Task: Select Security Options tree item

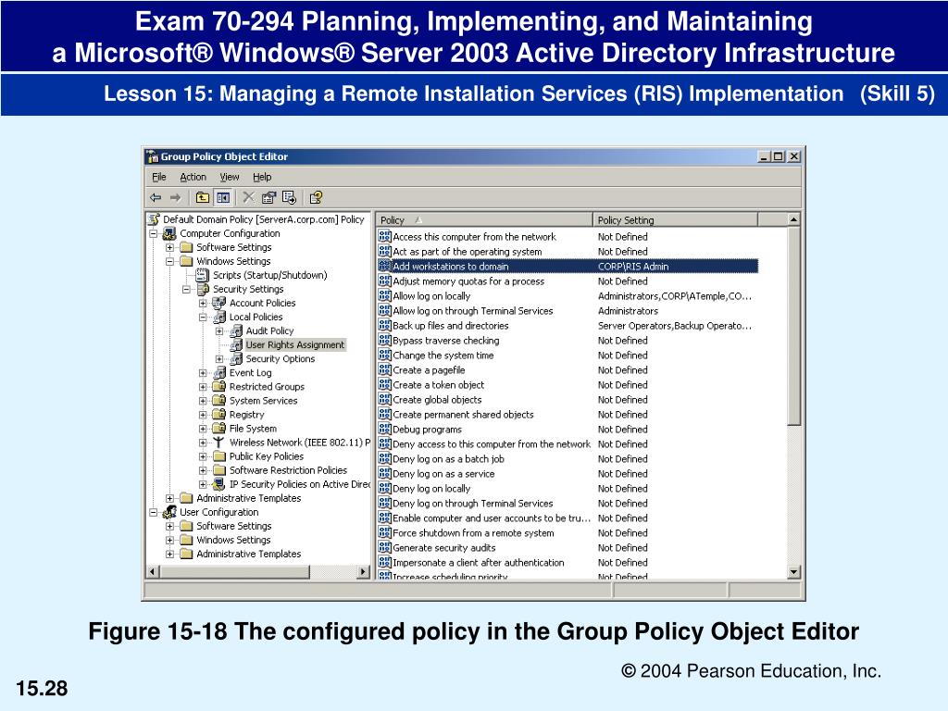Action: 280,359
